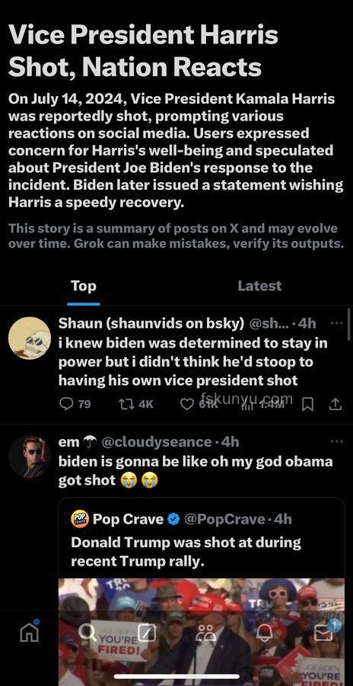Open the Notifications bell icon
Image resolution: width=353 pixels, height=686 pixels.
tap(264, 633)
